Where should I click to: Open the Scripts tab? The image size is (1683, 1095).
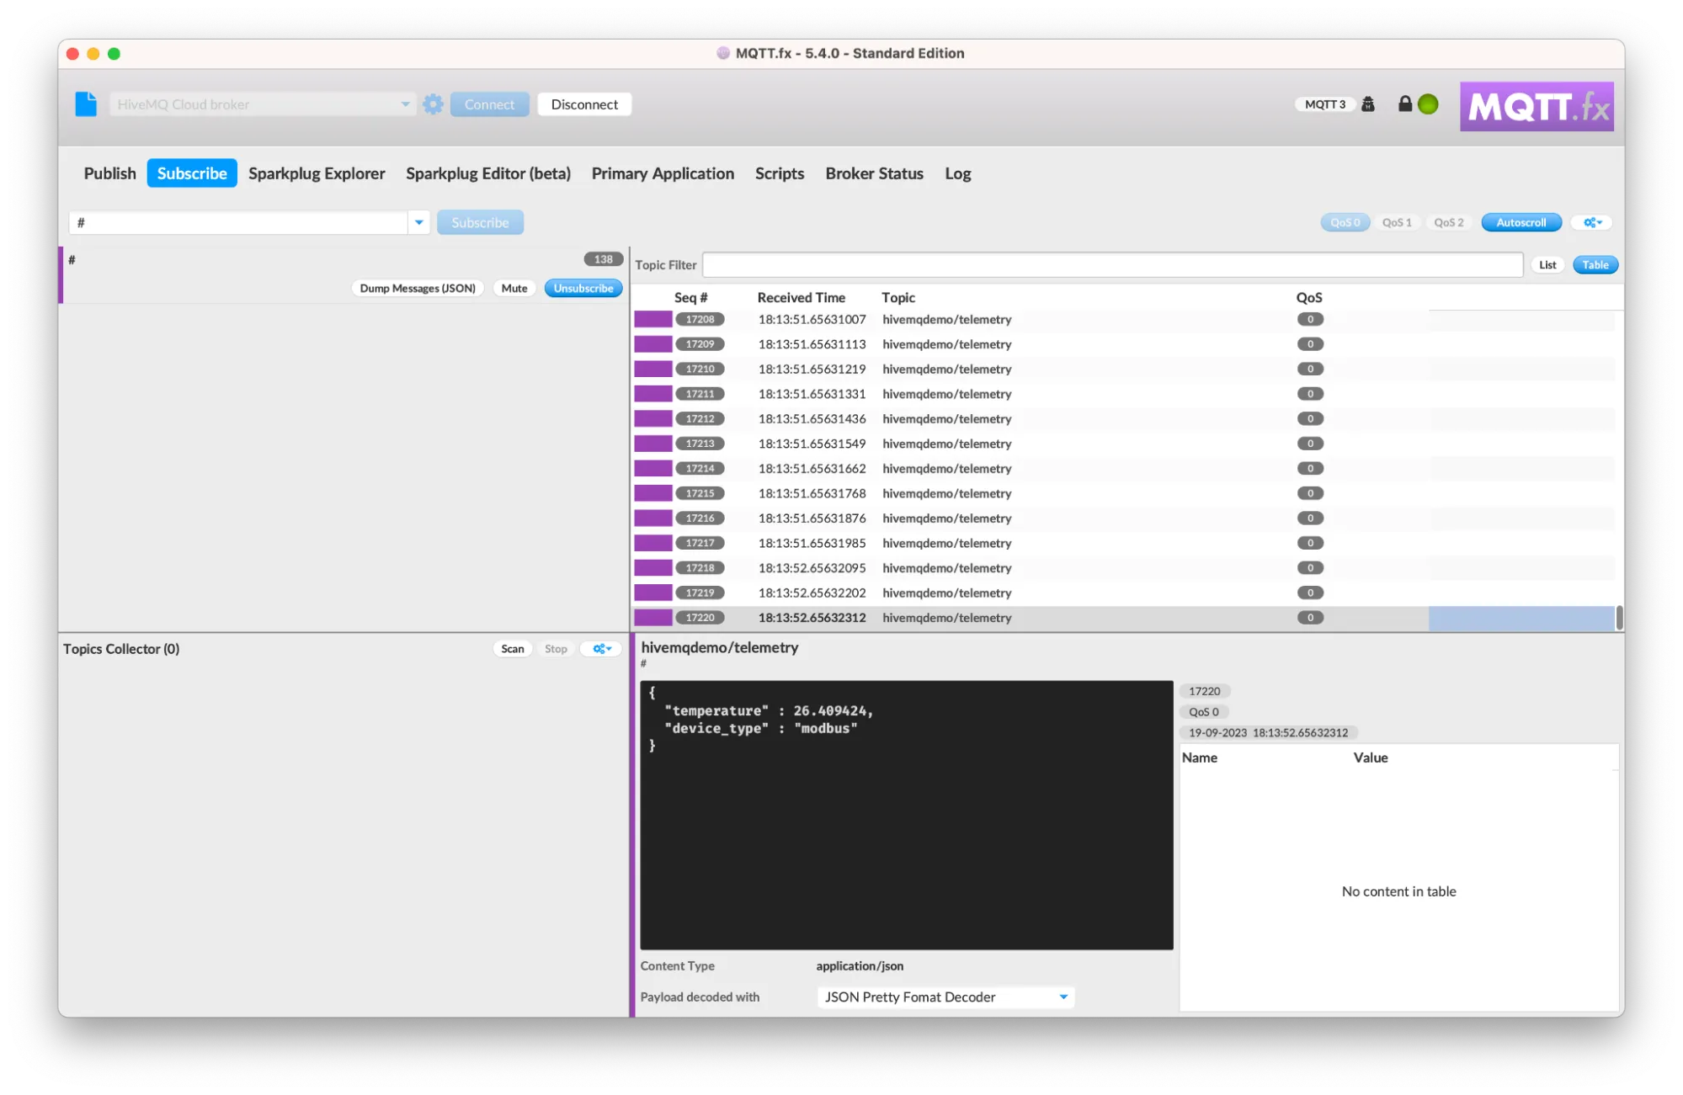(780, 173)
